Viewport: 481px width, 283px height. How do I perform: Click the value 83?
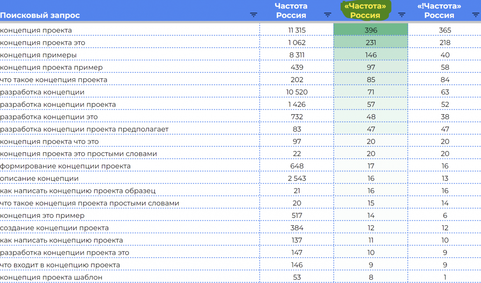pyautogui.click(x=297, y=129)
